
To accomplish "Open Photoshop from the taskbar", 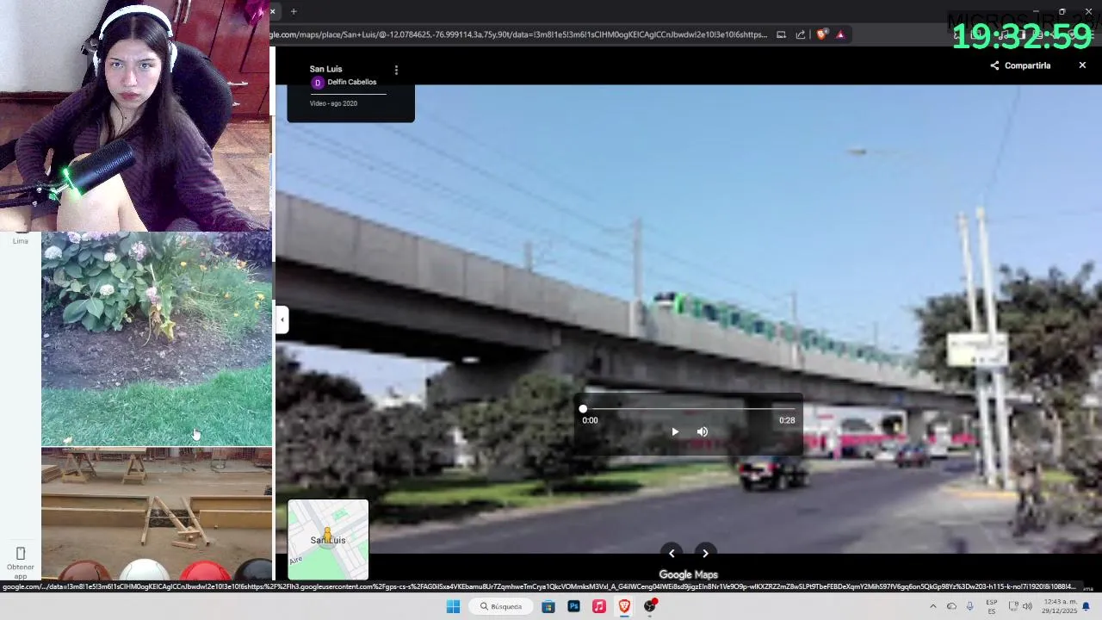I will tap(573, 606).
